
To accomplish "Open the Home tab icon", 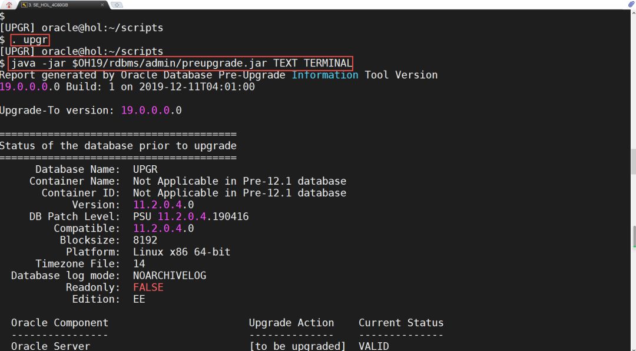I will point(8,5).
